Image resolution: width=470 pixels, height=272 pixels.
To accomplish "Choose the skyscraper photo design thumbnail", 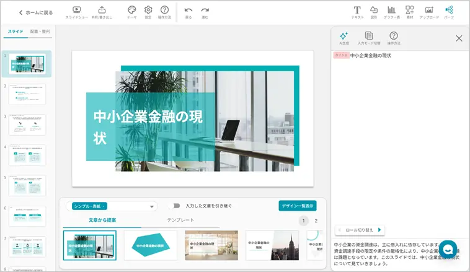I will (x=272, y=245).
